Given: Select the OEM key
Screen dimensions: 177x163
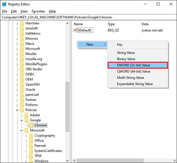Looking at the screenshot, I should point(29,79).
